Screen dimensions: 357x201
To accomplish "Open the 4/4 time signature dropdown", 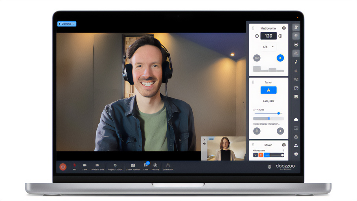I will (268, 47).
